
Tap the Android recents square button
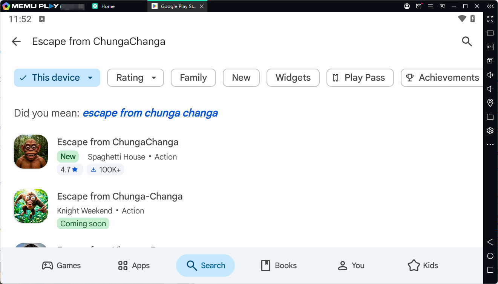[490, 270]
